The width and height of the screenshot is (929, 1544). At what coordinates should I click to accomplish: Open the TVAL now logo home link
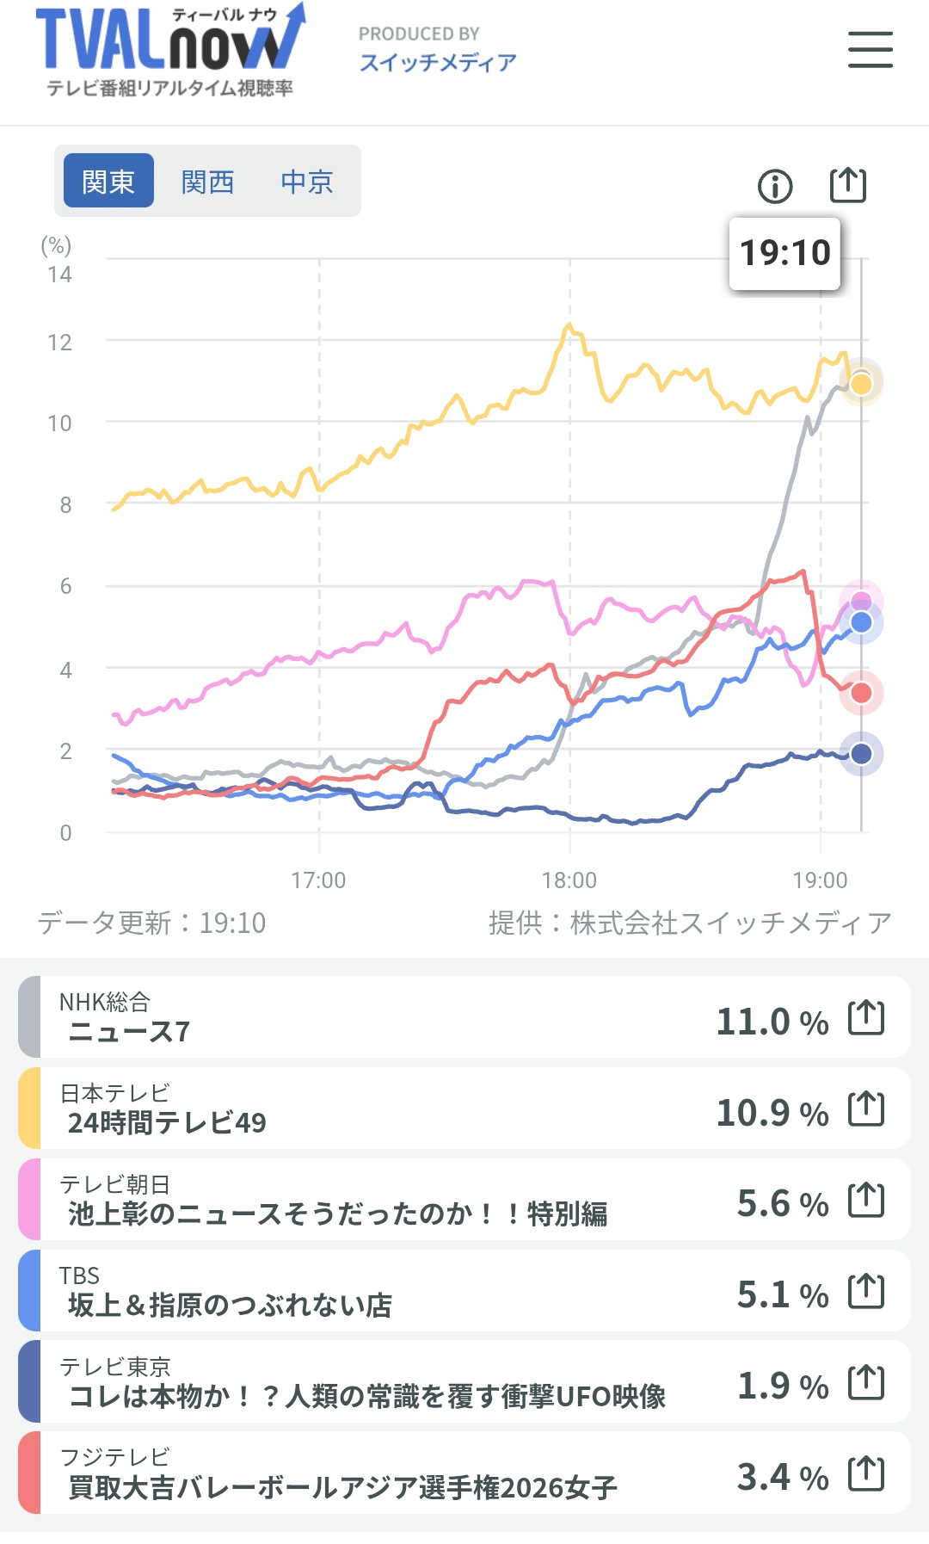pos(170,50)
